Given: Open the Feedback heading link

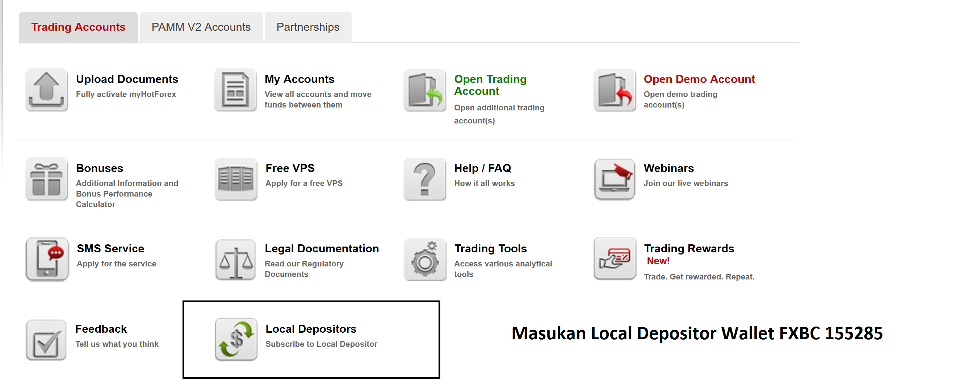Looking at the screenshot, I should (101, 329).
